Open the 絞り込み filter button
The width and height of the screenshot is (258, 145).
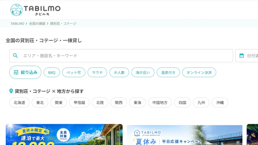[25, 72]
